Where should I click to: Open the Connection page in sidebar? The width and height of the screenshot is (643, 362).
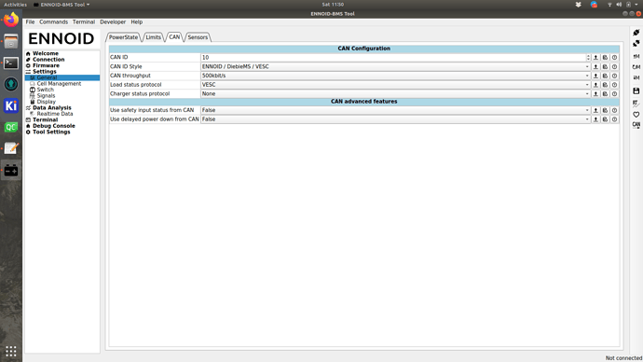(48, 60)
